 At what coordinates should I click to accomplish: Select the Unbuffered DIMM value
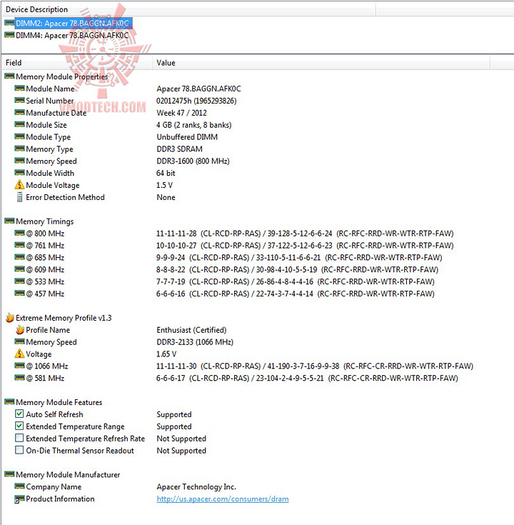click(x=187, y=137)
